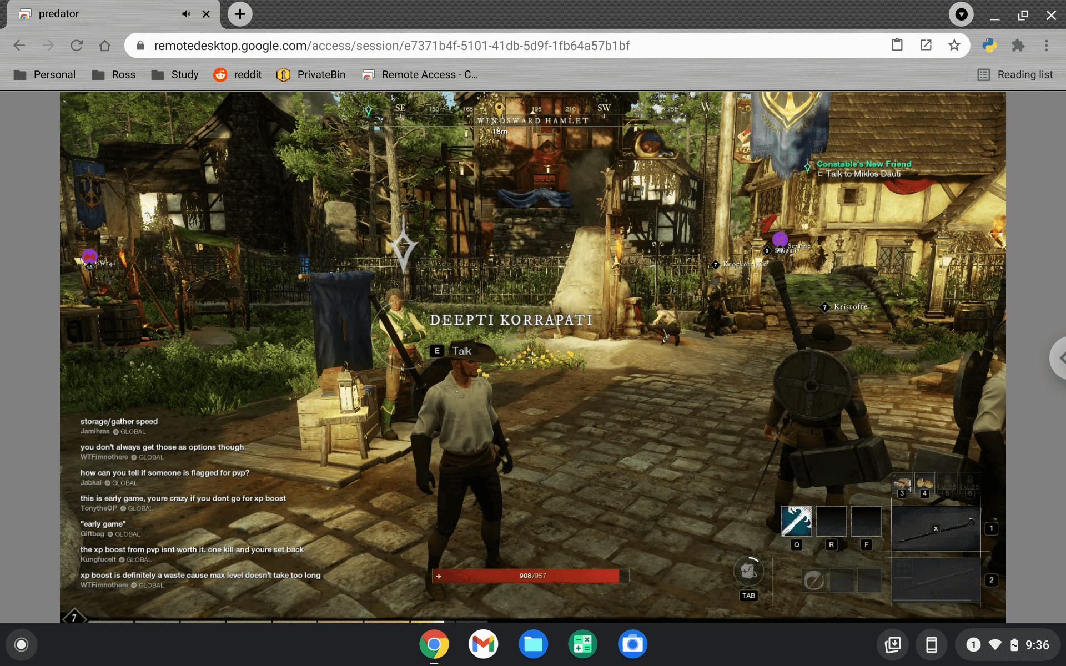Open Gmail from the shelf
This screenshot has height=666, width=1066.
[482, 644]
